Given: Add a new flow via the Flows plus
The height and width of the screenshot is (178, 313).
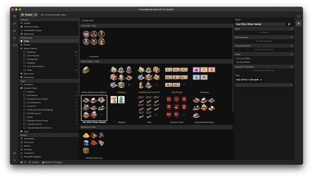Looking at the screenshot, I should click(x=291, y=54).
